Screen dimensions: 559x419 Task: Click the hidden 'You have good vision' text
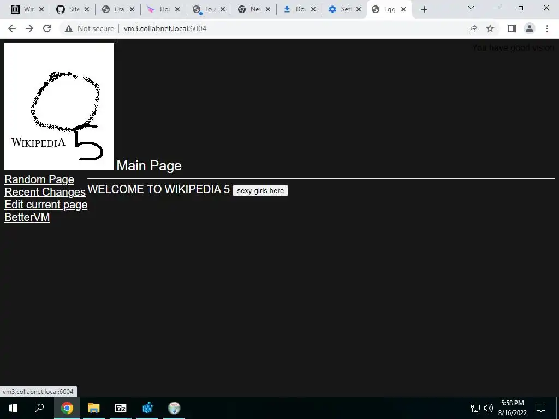point(513,48)
